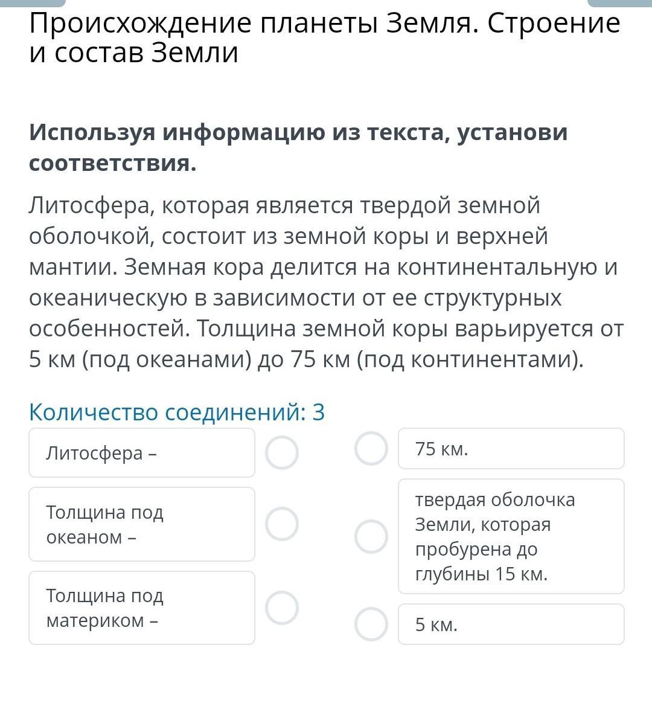Select the connector circle beside 'Литосфера –'

(x=282, y=453)
